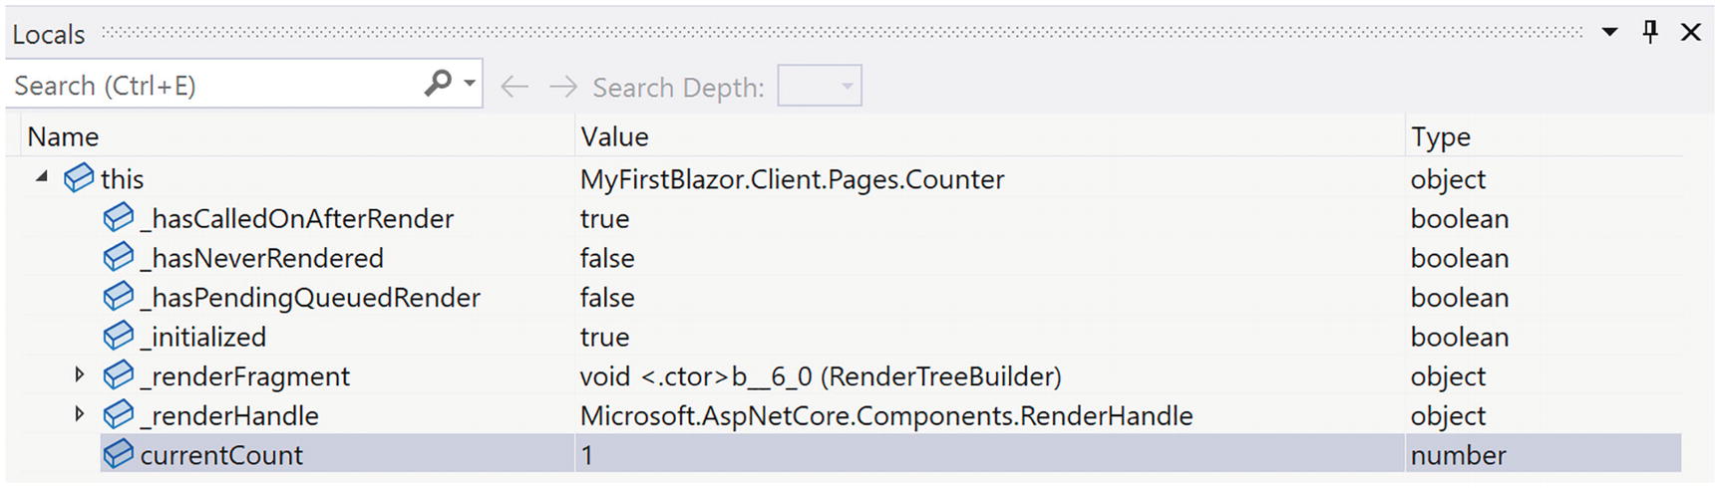The width and height of the screenshot is (1720, 488).
Task: Click the Name column header
Action: [63, 136]
